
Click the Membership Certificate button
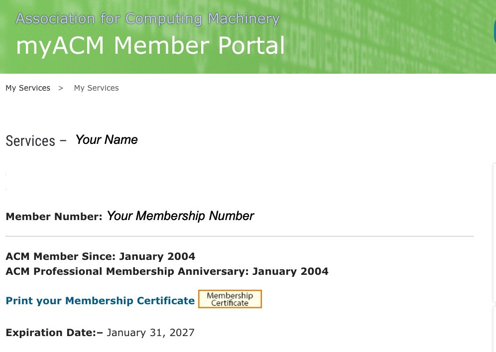click(230, 299)
